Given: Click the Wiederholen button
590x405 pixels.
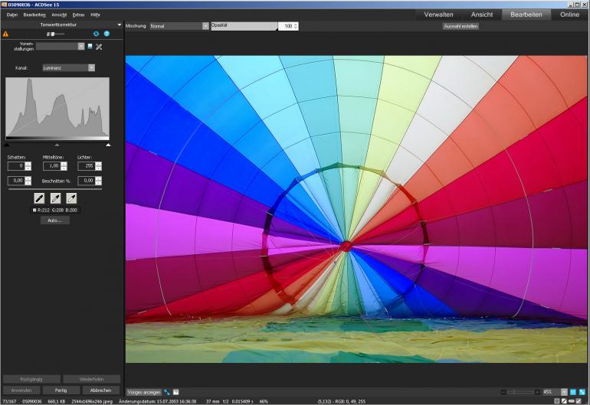Looking at the screenshot, I should [x=91, y=379].
